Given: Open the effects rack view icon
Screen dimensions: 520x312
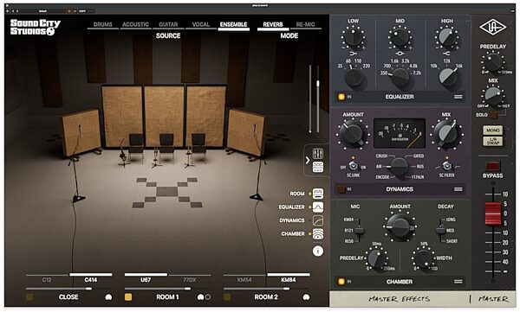Looking at the screenshot, I should pos(318,167).
